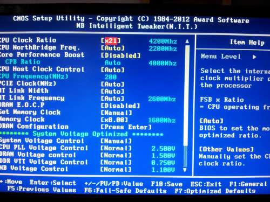This screenshot has height=202, width=270.
Task: Click the CPU Frequency(MHz) label
Action: pyautogui.click(x=34, y=76)
